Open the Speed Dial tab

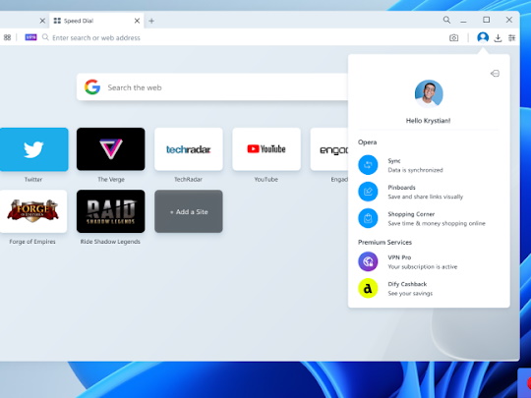pyautogui.click(x=96, y=21)
